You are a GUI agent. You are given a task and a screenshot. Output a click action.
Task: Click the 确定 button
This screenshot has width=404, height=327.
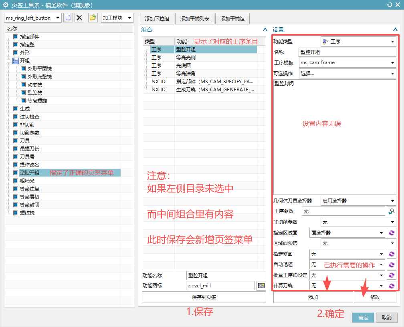tap(363, 318)
